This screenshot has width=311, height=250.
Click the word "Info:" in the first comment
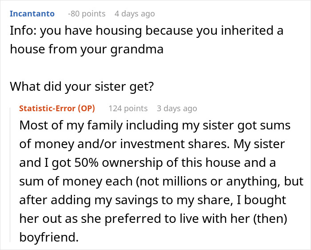(x=22, y=31)
